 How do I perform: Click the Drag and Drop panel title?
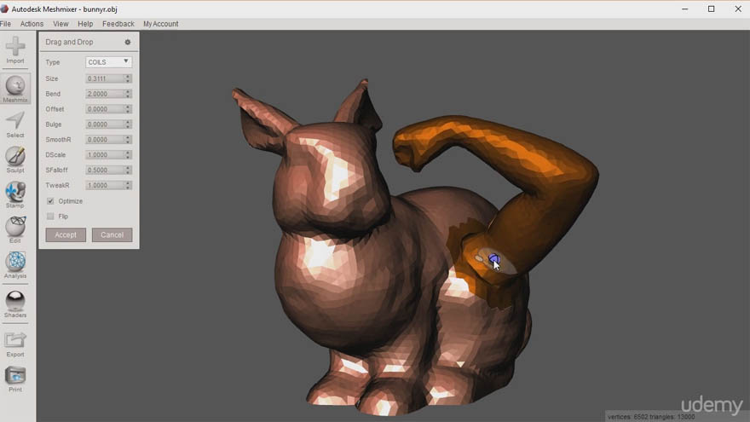(x=69, y=42)
